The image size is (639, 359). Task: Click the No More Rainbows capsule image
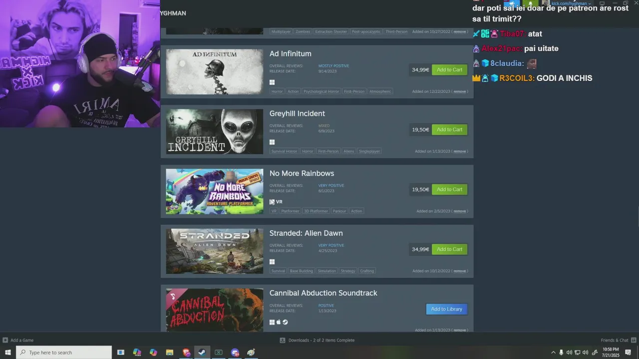[214, 191]
